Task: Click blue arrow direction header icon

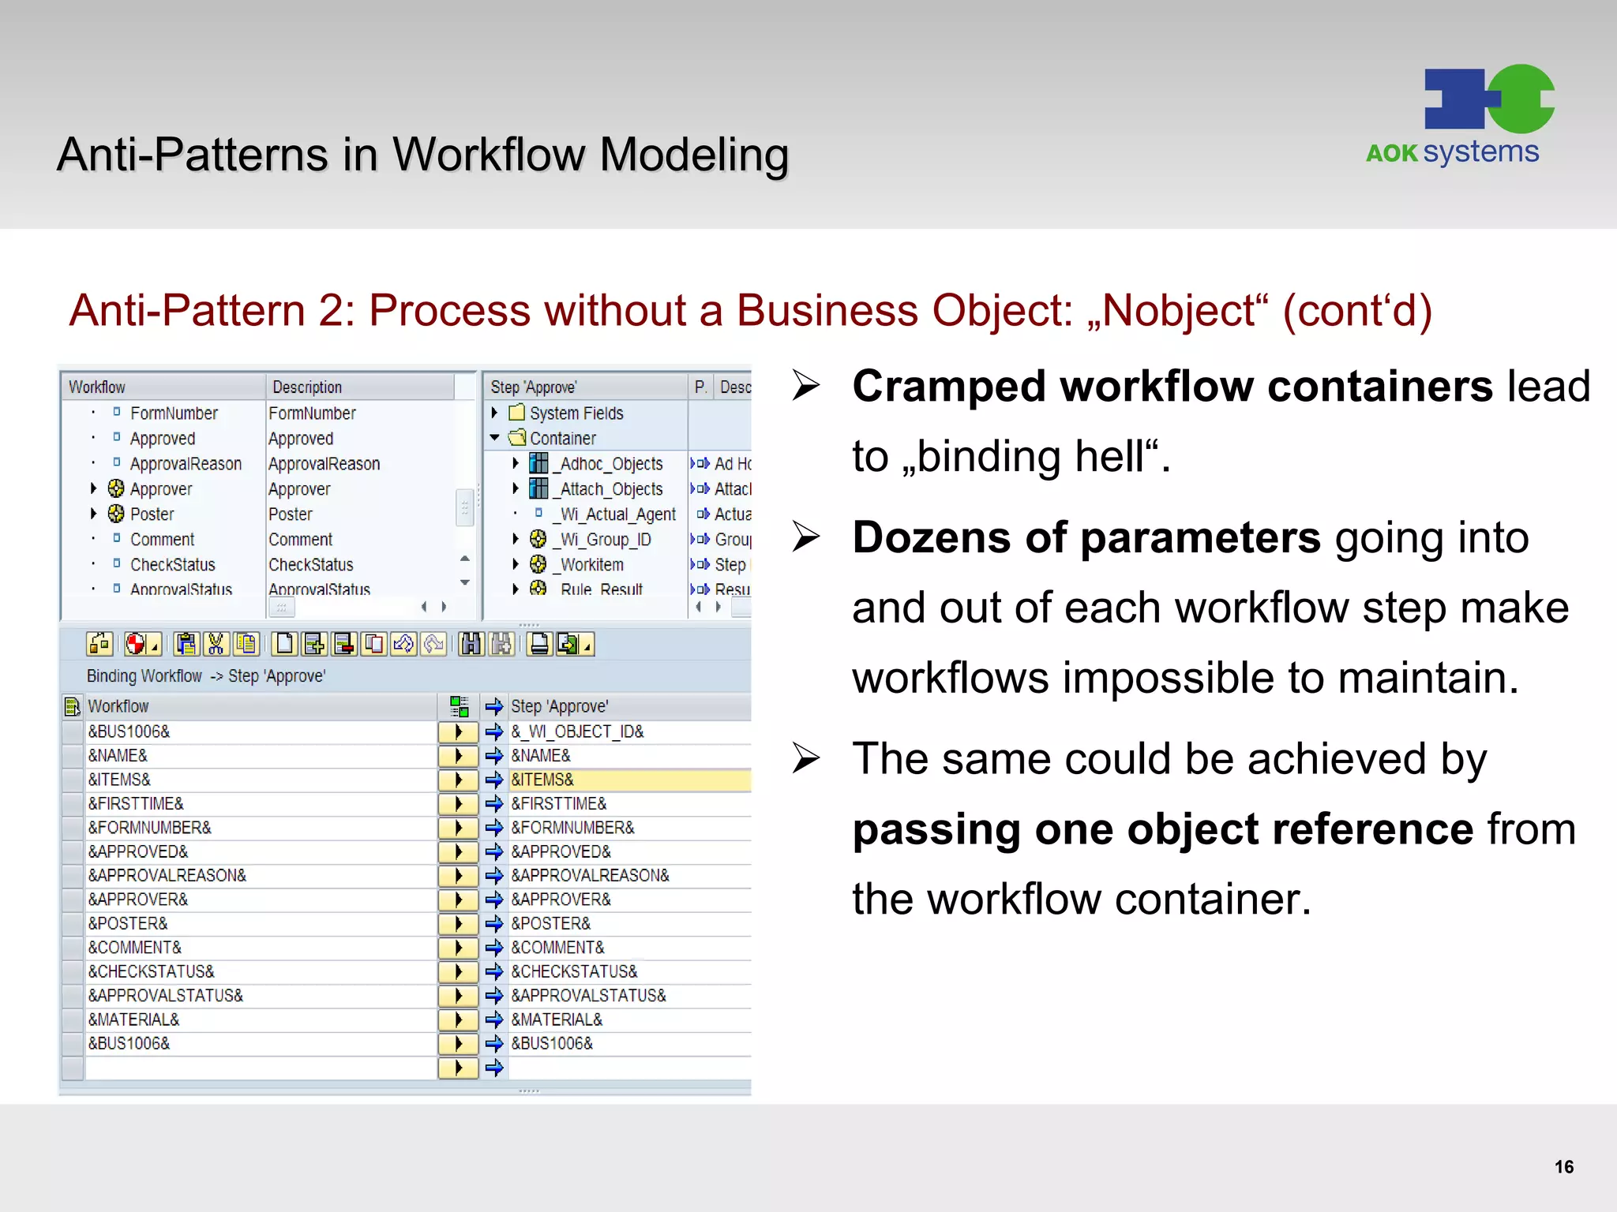Action: click(494, 706)
